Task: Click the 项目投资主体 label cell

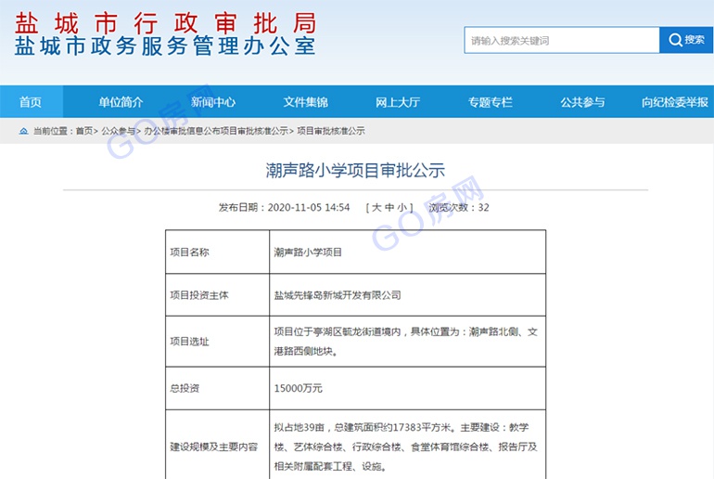Action: 218,295
